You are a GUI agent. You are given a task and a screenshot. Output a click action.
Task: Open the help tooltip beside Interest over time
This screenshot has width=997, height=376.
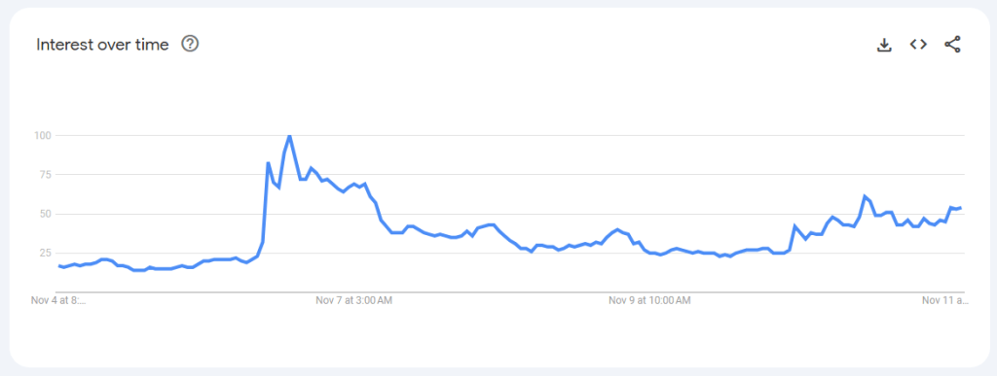[190, 44]
